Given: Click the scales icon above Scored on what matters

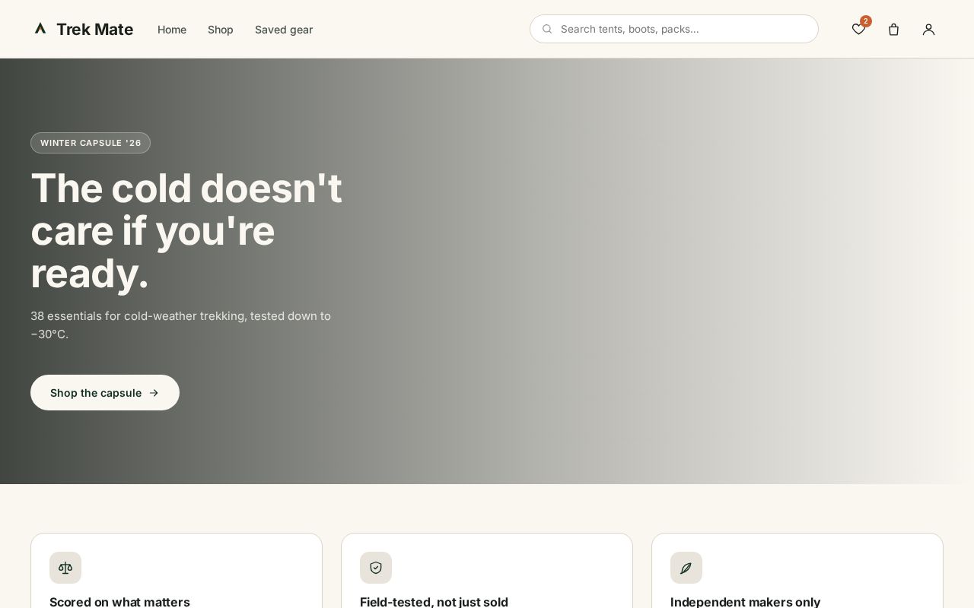Looking at the screenshot, I should [x=65, y=568].
